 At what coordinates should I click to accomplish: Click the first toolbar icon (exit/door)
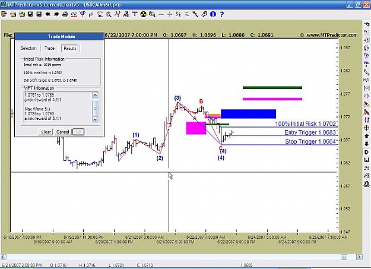[4, 14]
